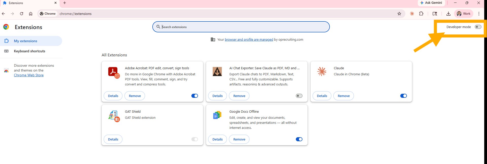This screenshot has width=487, height=164.
Task: Disable the Adobe Acrobat extension toggle
Action: pyautogui.click(x=195, y=96)
